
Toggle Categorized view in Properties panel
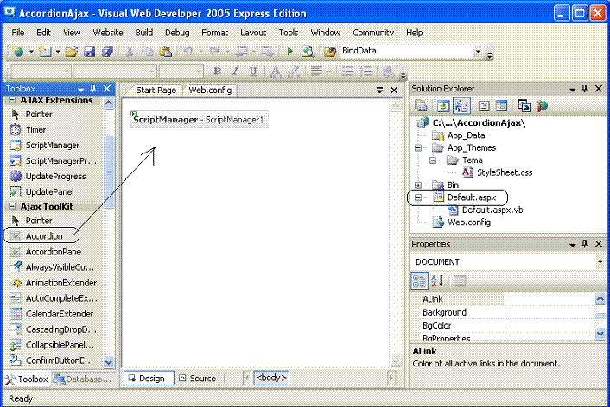point(419,281)
